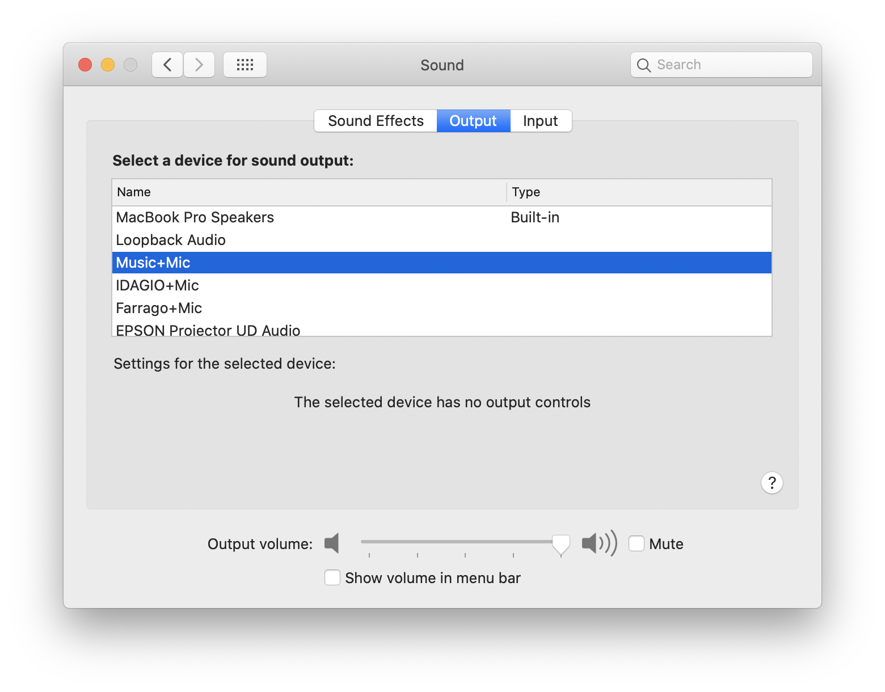Click the magnifier icon in Search
This screenshot has height=692, width=885.
click(644, 65)
